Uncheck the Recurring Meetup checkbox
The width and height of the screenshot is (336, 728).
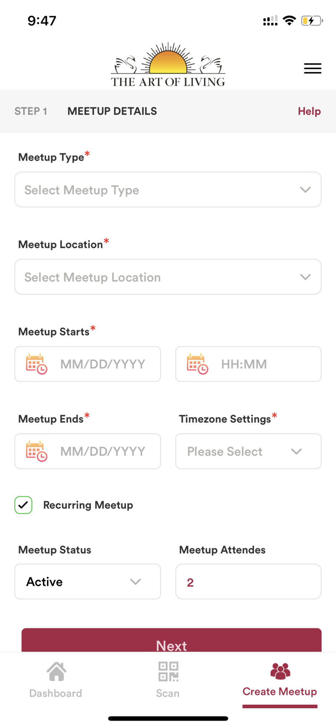[23, 505]
